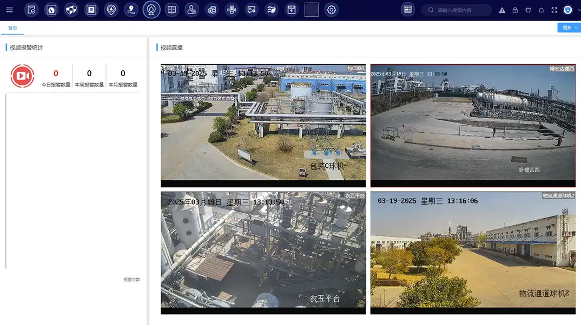
Task: Click the 视频直播 panel heading
Action: coord(171,48)
